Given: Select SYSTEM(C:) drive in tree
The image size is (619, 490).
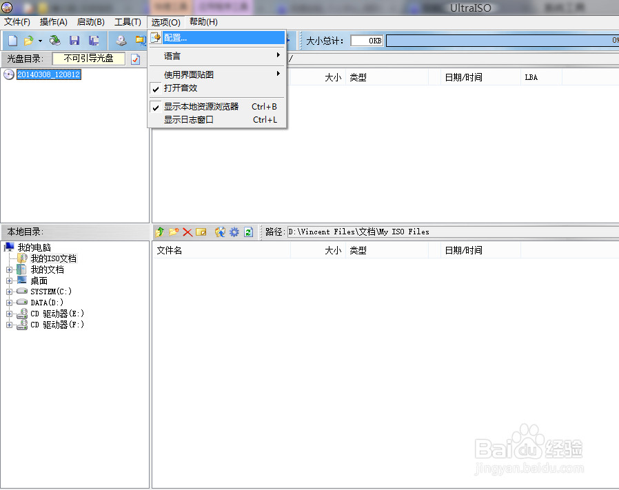Looking at the screenshot, I should 51,292.
